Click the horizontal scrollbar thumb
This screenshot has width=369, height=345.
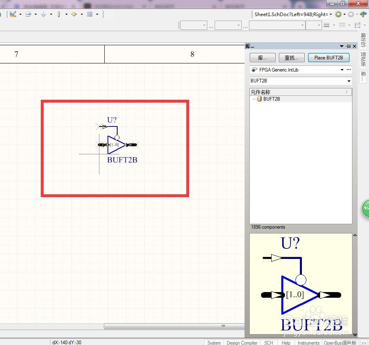(x=174, y=326)
